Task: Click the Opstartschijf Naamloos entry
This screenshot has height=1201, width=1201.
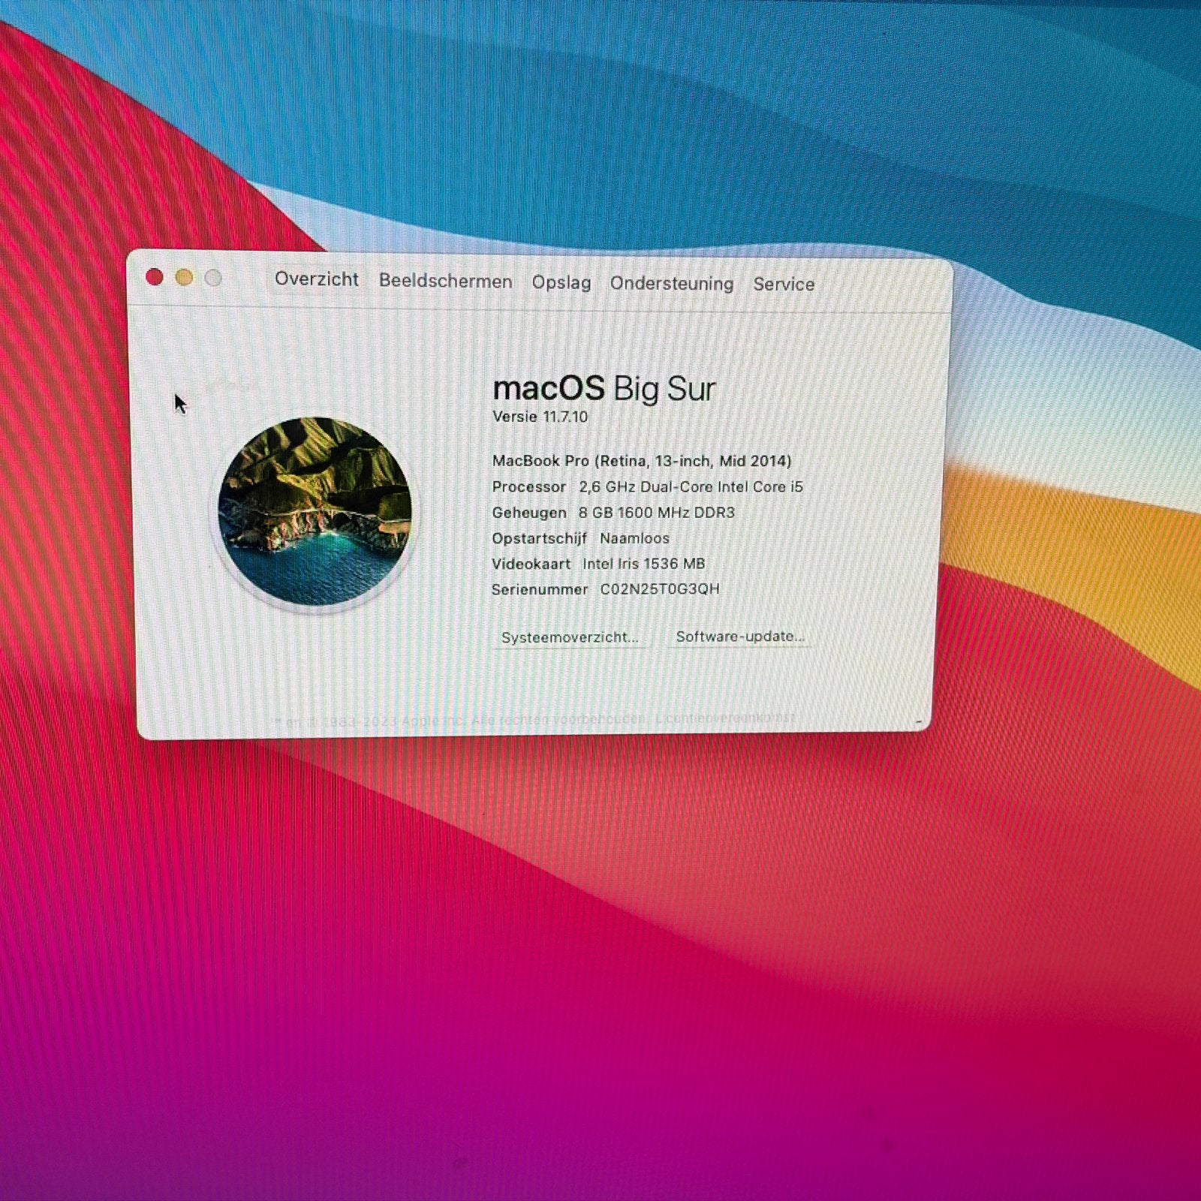Action: click(580, 538)
